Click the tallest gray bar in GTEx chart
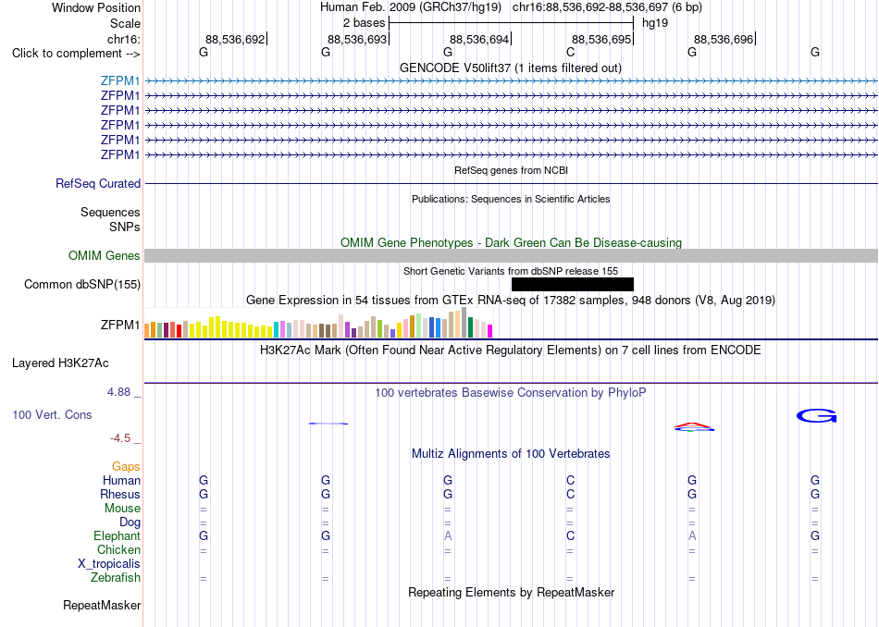 [464, 322]
